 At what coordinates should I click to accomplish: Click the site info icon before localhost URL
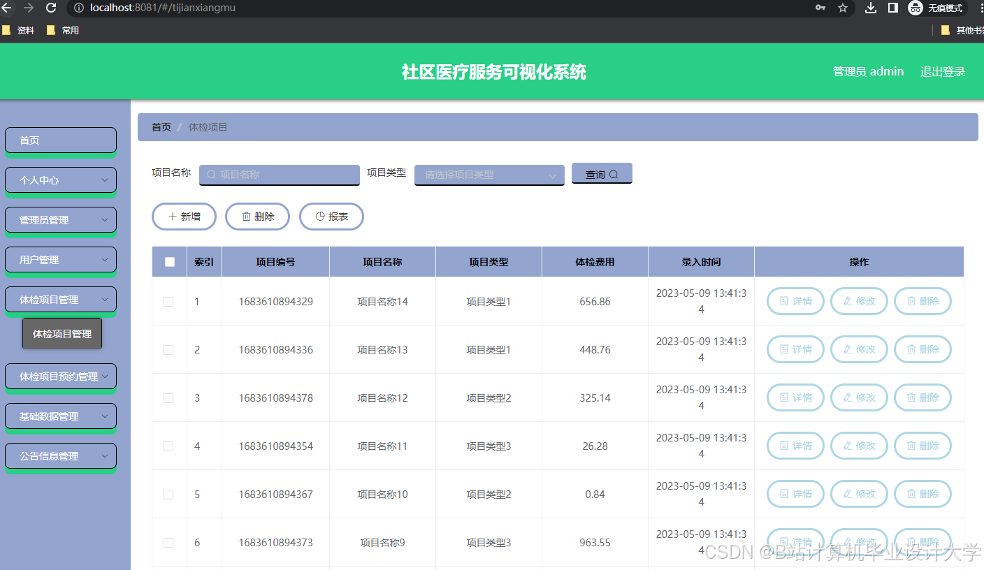point(79,8)
